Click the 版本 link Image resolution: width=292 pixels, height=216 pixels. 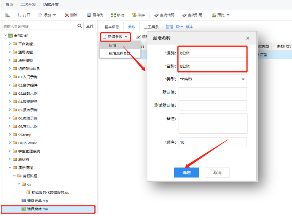[189, 27]
